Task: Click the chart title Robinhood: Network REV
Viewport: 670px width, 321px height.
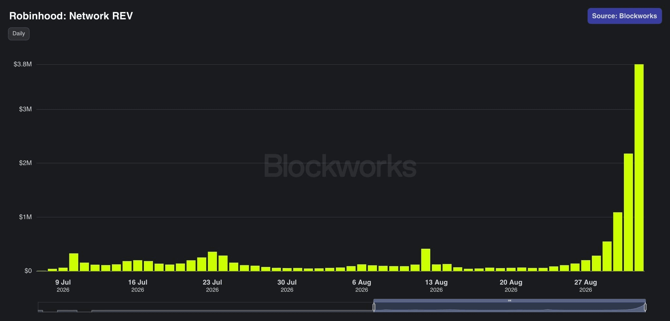Action: 71,16
